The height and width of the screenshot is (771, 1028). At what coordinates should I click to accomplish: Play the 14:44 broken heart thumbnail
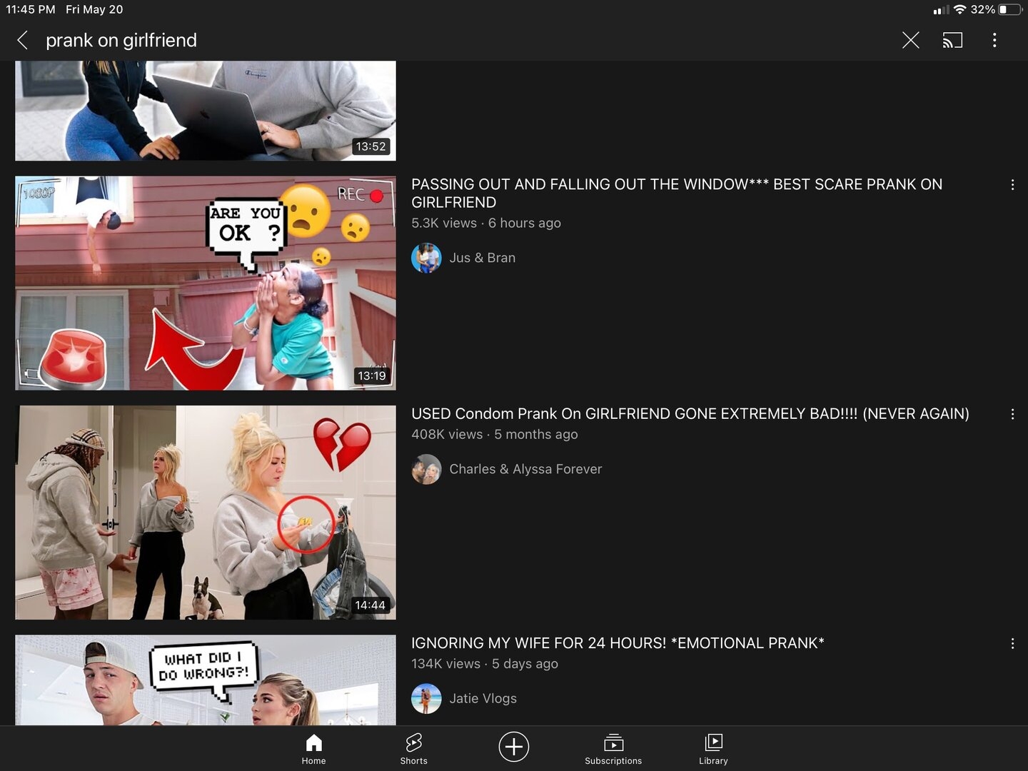(206, 513)
